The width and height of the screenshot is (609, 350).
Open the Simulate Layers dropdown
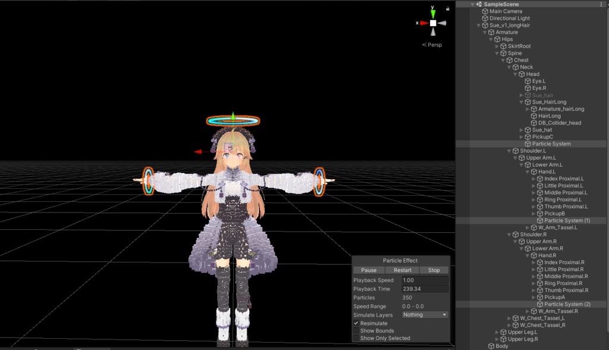425,315
